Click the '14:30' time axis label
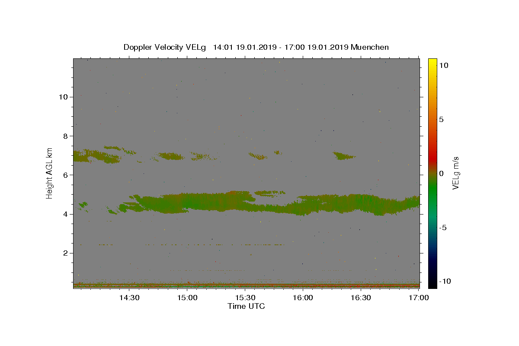 (x=129, y=298)
